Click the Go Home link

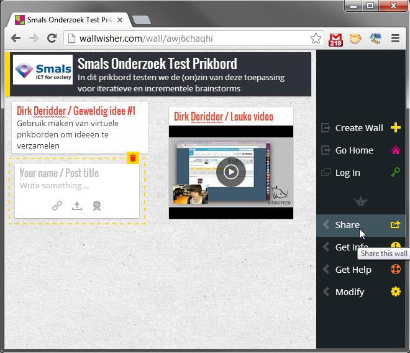click(353, 150)
